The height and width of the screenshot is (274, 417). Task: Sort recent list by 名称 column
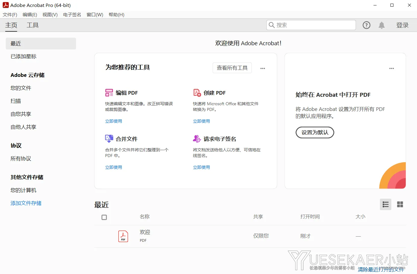pos(145,217)
